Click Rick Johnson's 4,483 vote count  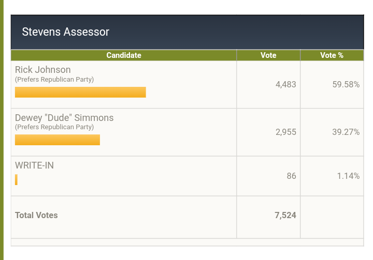pos(285,85)
